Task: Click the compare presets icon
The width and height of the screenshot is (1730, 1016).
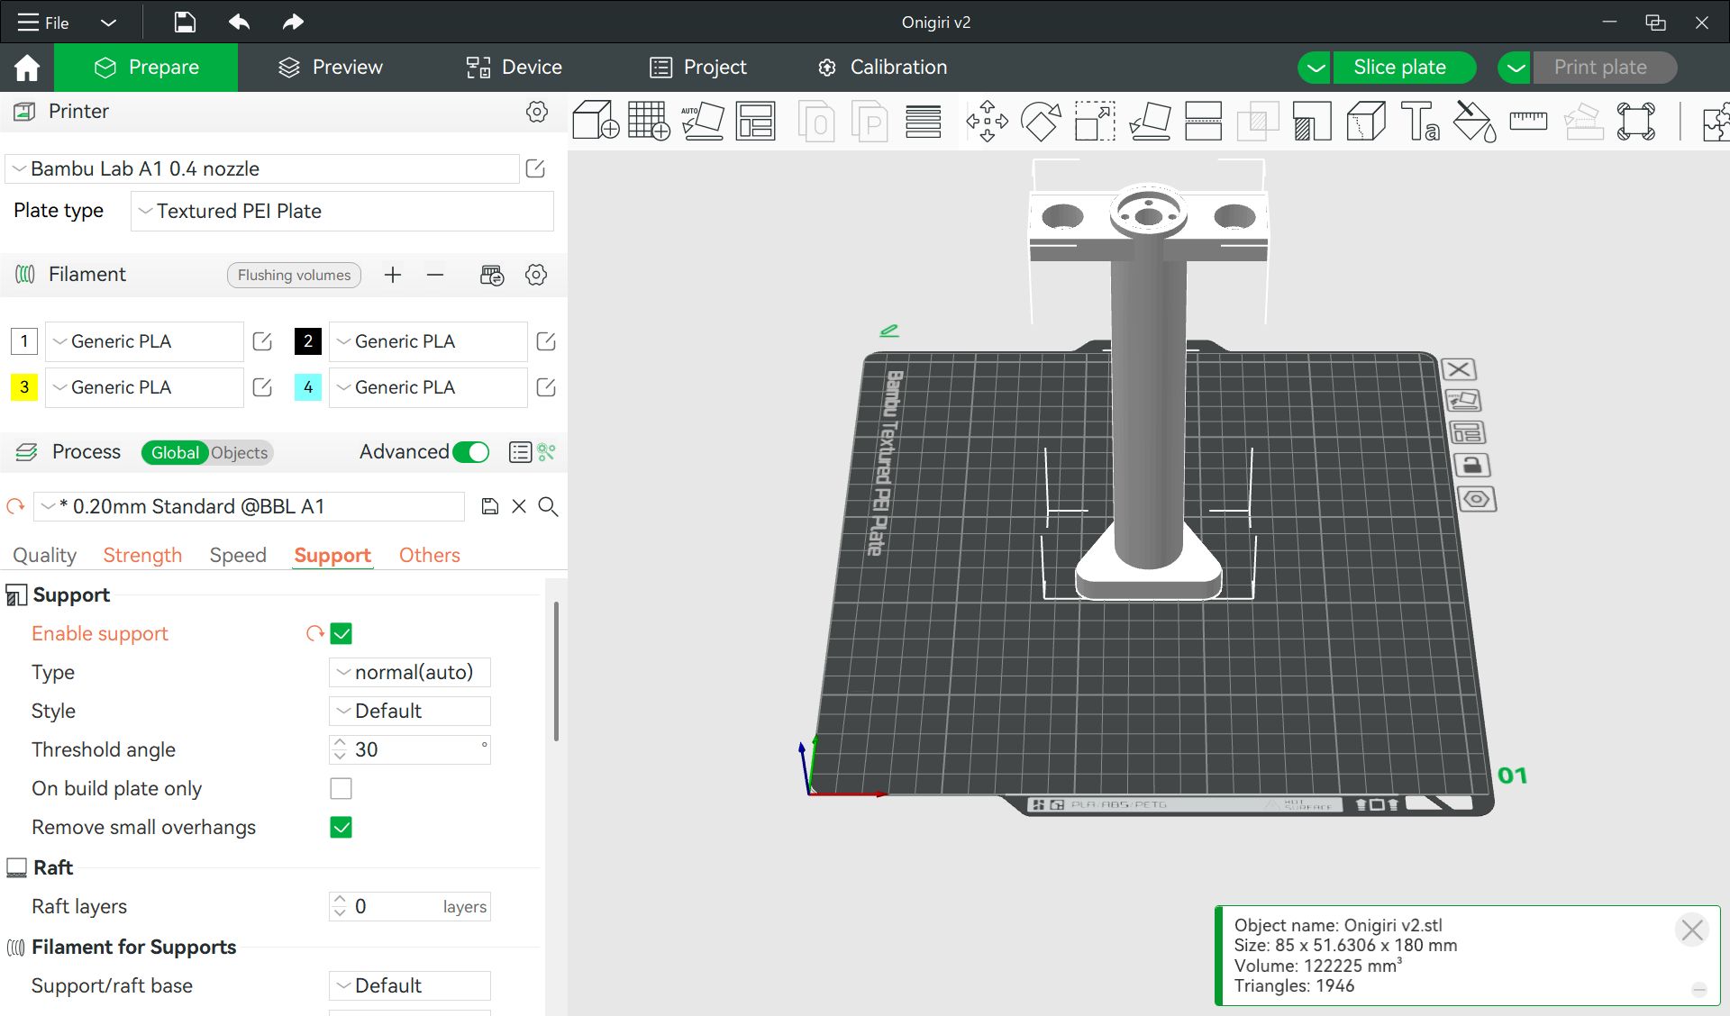Action: (x=546, y=452)
